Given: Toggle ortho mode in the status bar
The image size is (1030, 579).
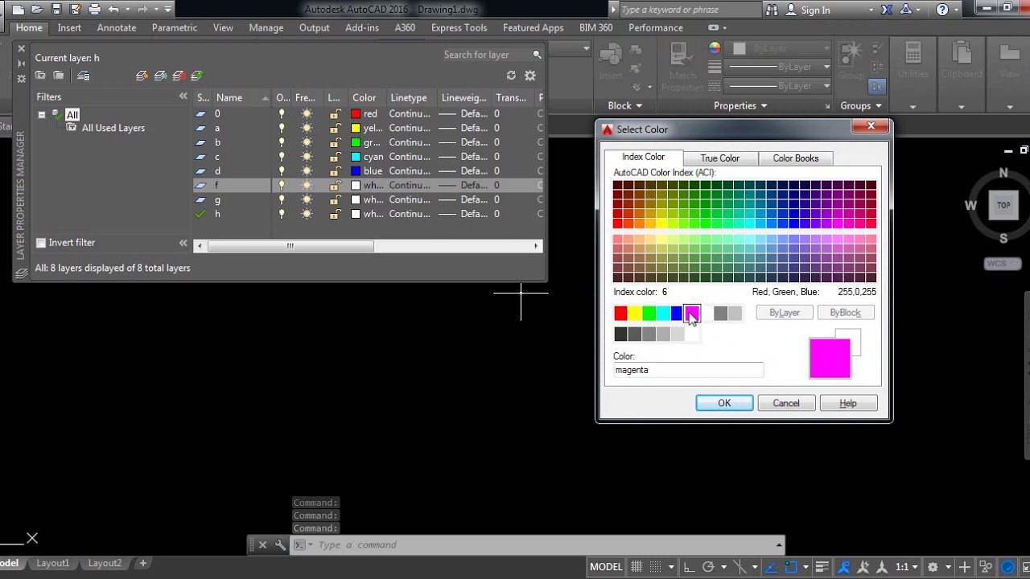Looking at the screenshot, I should tap(689, 567).
